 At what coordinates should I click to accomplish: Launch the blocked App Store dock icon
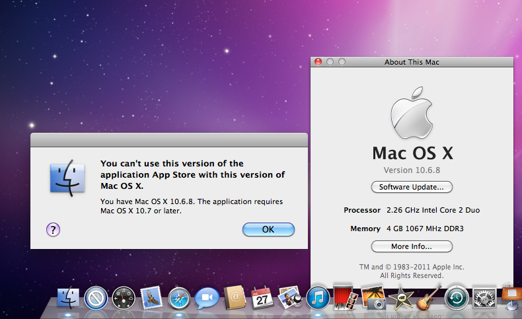tap(96, 298)
